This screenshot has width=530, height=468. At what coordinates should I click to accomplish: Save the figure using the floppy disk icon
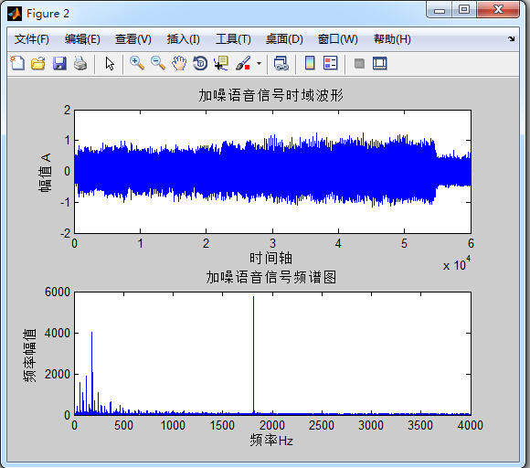[x=59, y=63]
